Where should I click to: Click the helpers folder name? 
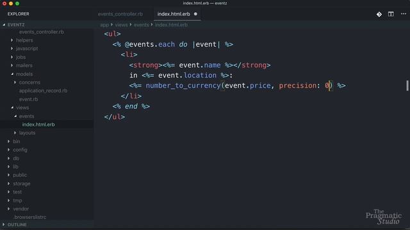coord(24,40)
